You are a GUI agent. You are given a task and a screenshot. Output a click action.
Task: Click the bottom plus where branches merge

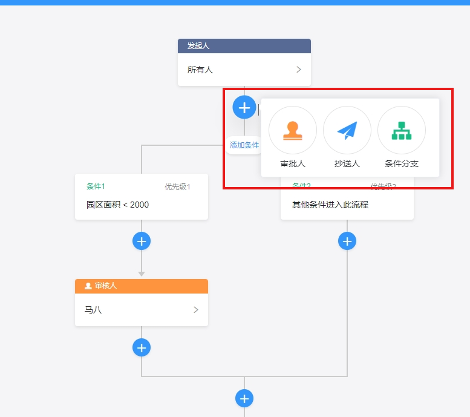tap(244, 399)
